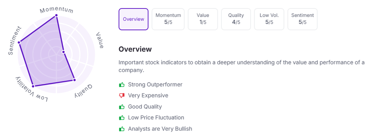Viewport: 378px width, 137px height.
Task: Click the Low Volatility axis label on radar
Action: point(32,90)
